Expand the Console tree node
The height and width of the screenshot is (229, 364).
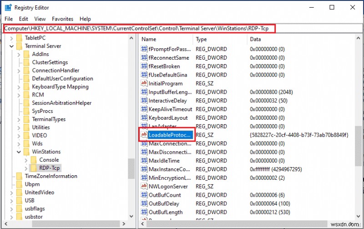click(26, 160)
